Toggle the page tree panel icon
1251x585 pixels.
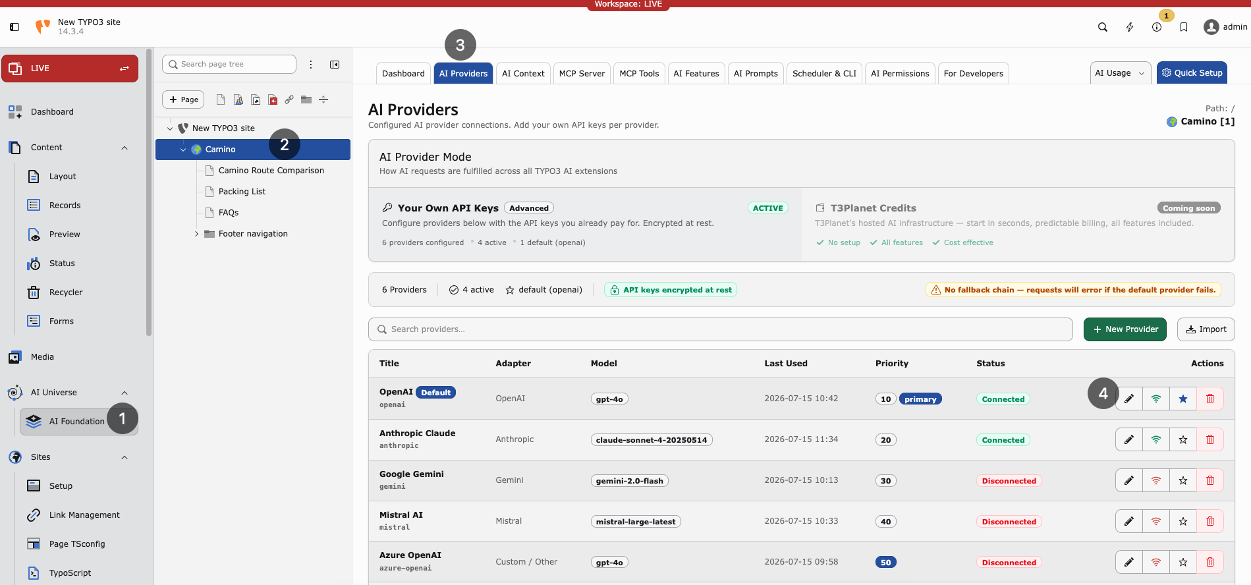335,65
